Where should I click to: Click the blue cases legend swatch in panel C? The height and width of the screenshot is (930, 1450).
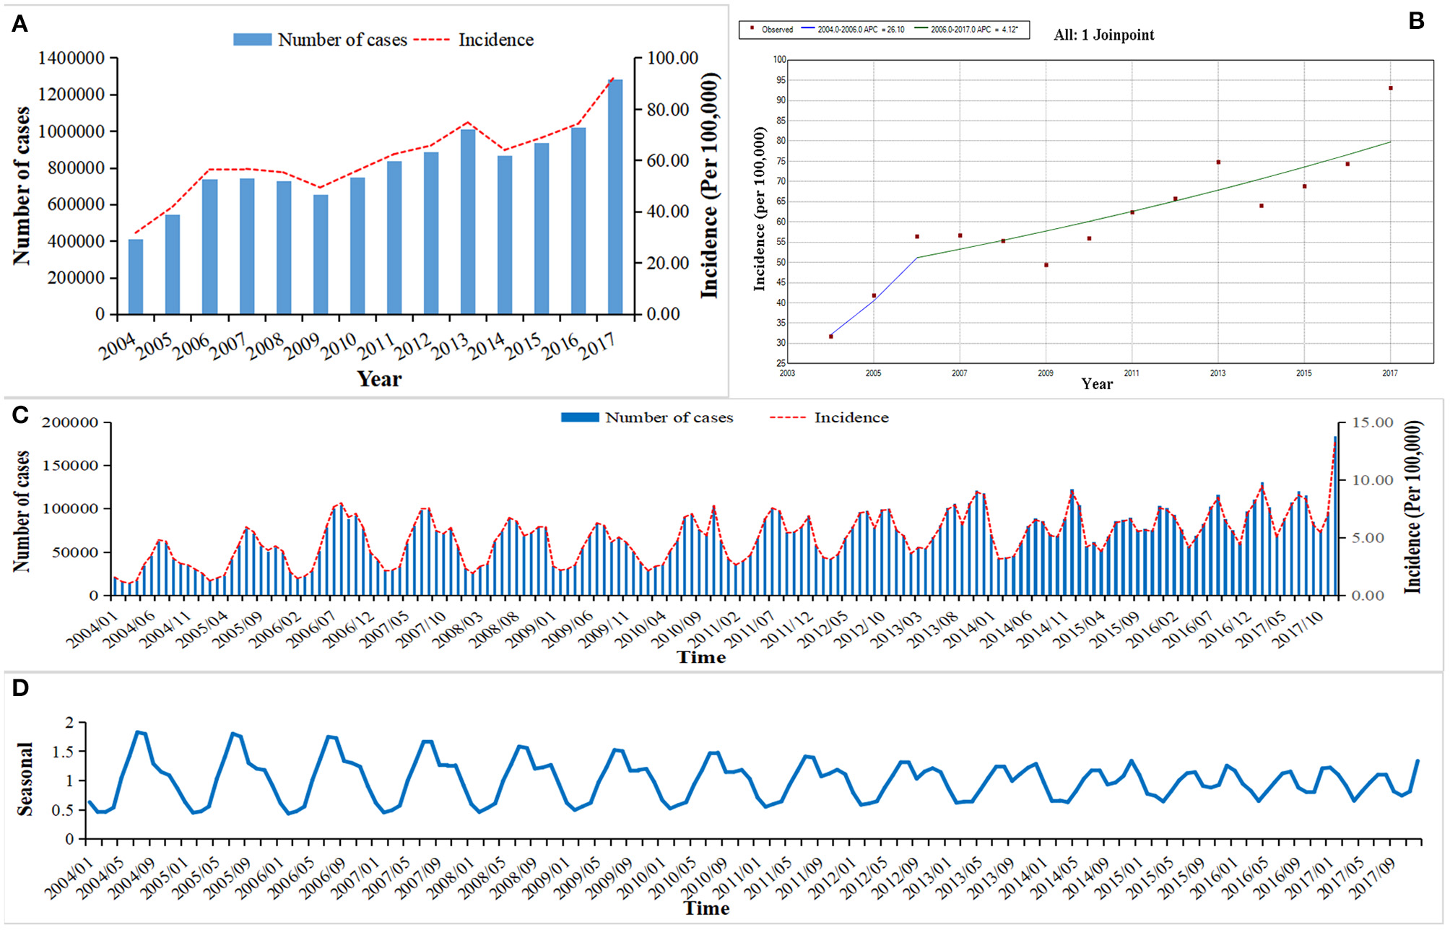(579, 417)
